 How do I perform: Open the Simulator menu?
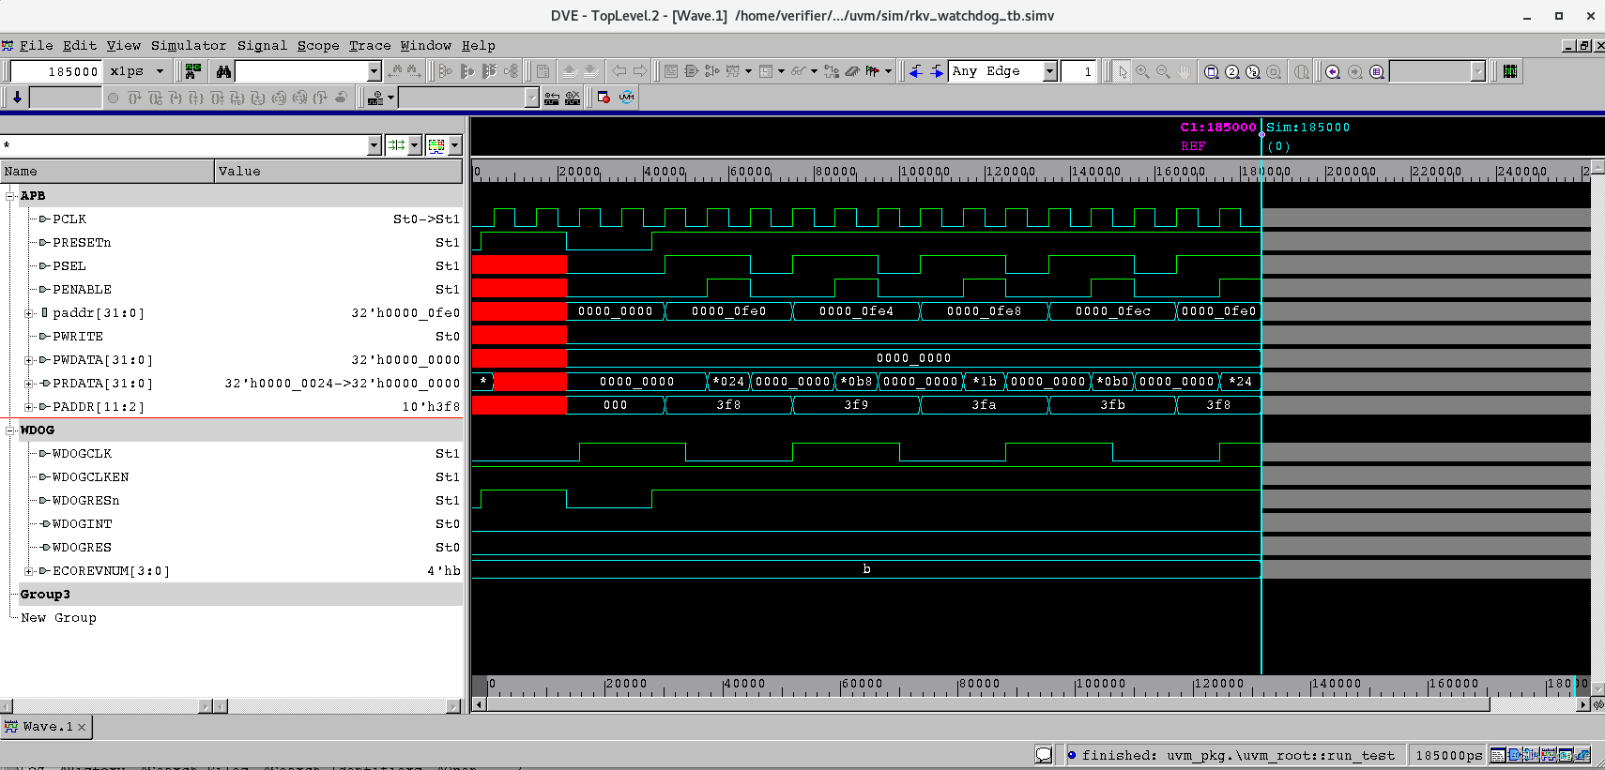pos(188,45)
